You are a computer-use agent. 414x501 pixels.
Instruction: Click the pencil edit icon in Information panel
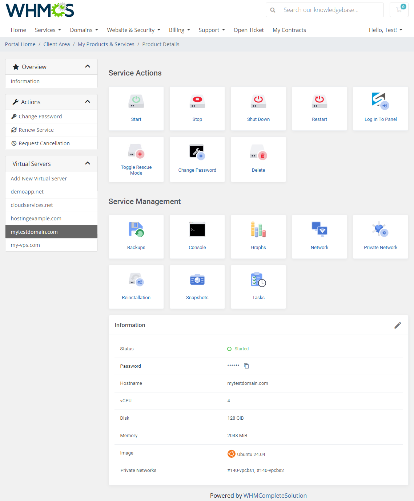pos(398,325)
